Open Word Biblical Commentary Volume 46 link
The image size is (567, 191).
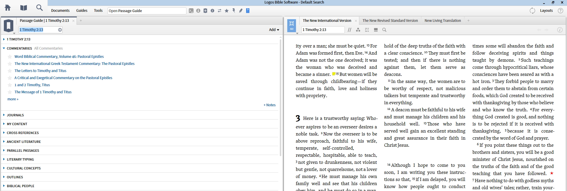click(59, 57)
